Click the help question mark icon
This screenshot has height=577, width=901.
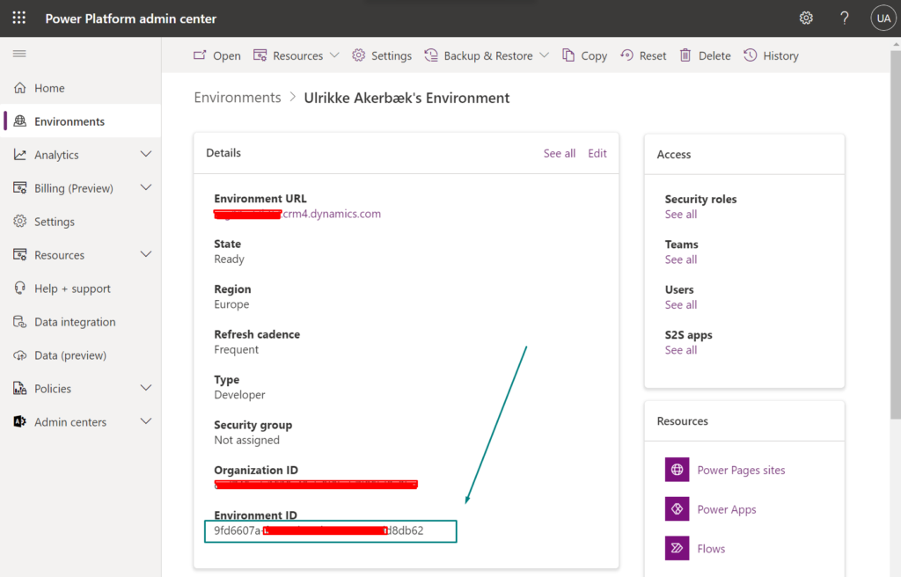tap(844, 18)
